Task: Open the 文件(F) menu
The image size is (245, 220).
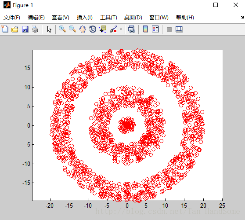Action: [x=12, y=18]
